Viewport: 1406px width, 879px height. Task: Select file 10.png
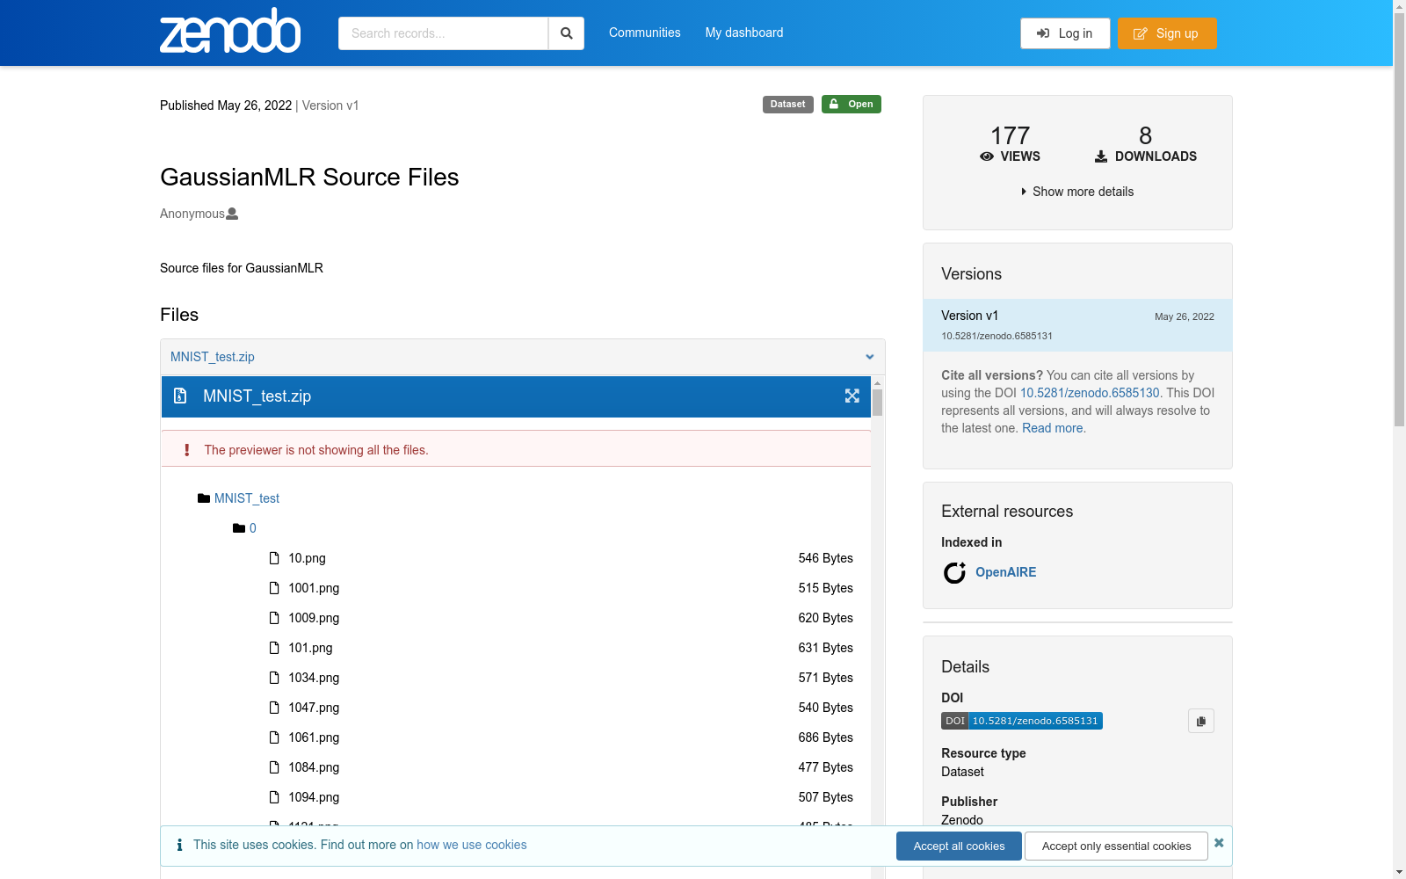click(x=307, y=558)
